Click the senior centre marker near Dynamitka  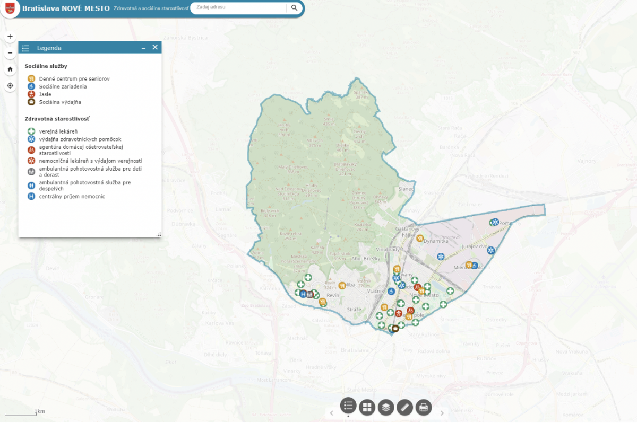[420, 239]
